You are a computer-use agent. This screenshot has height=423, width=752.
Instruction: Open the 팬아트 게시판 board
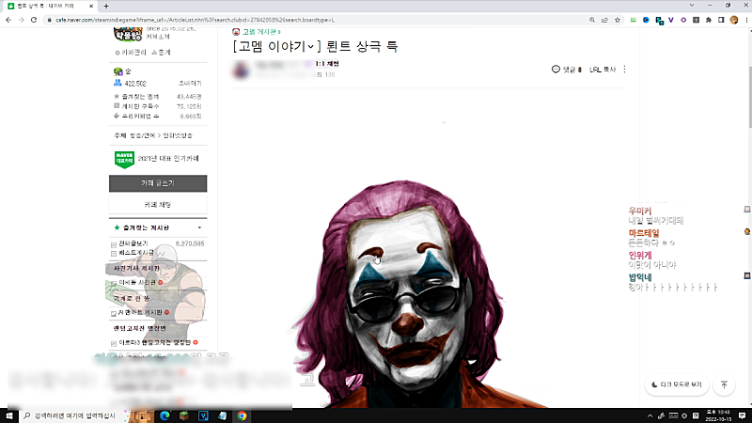[140, 312]
